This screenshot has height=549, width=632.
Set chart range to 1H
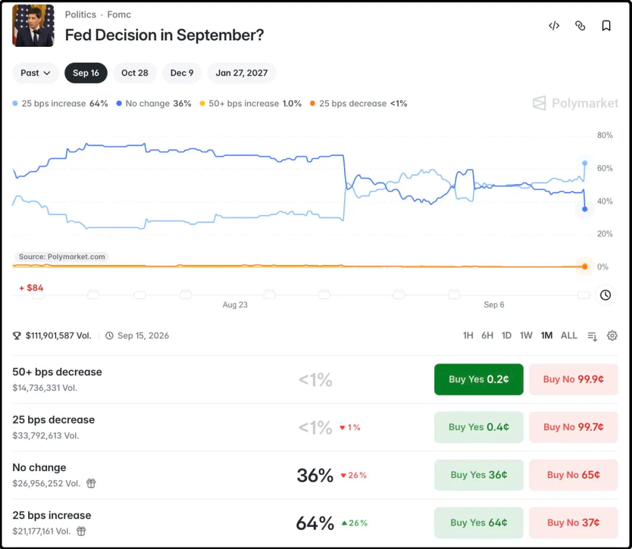coord(468,336)
